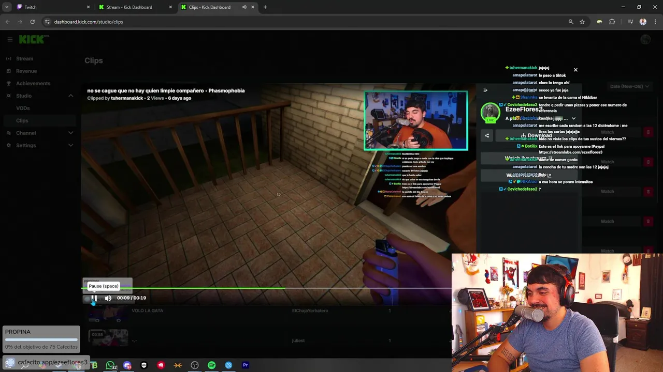Open the page zoom magnifier icon
663x372 pixels.
571,22
